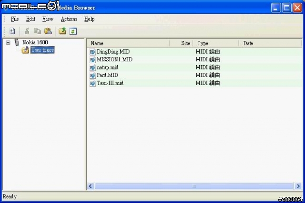Select the DingDing.MID file name
Image resolution: width=305 pixels, height=203 pixels.
[113, 52]
